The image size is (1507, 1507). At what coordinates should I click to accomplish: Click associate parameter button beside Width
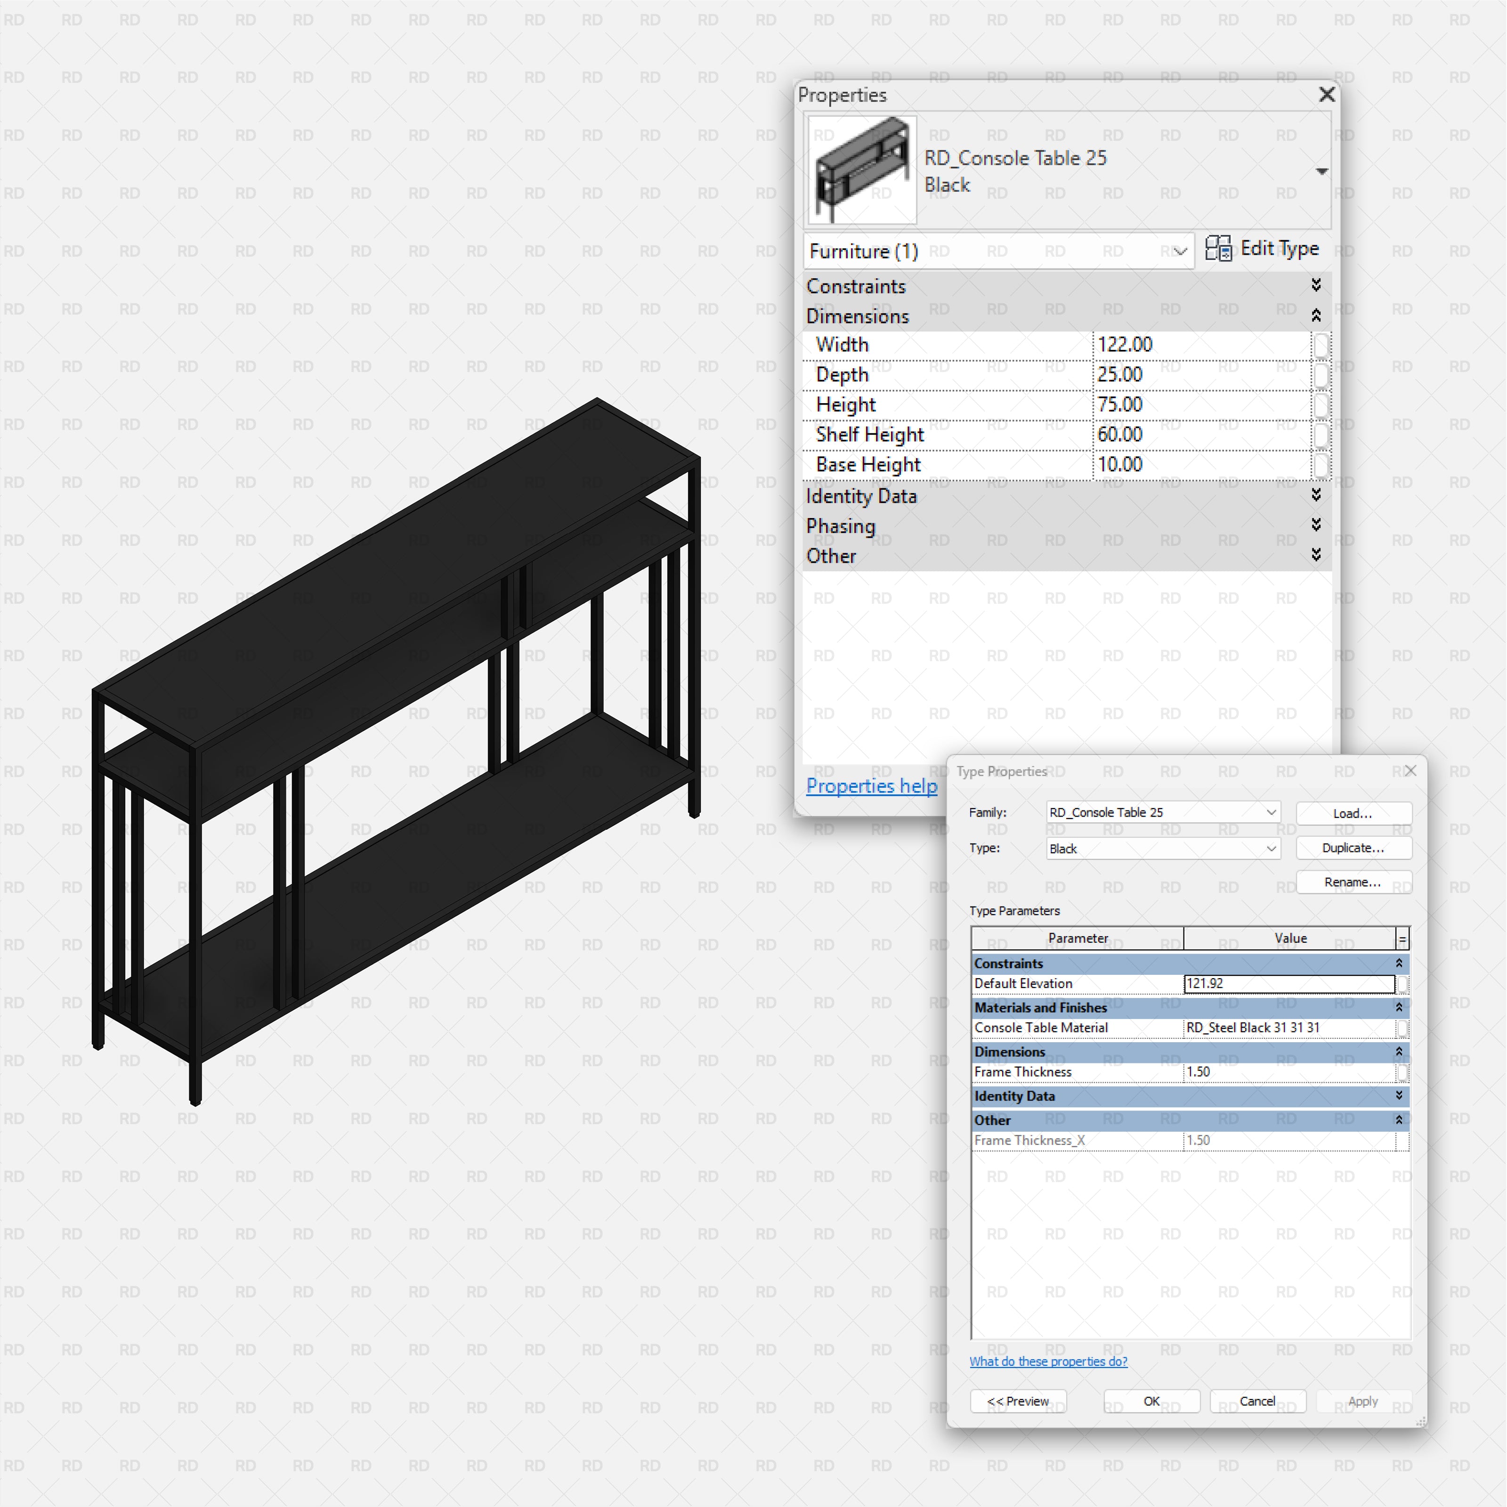pos(1321,344)
